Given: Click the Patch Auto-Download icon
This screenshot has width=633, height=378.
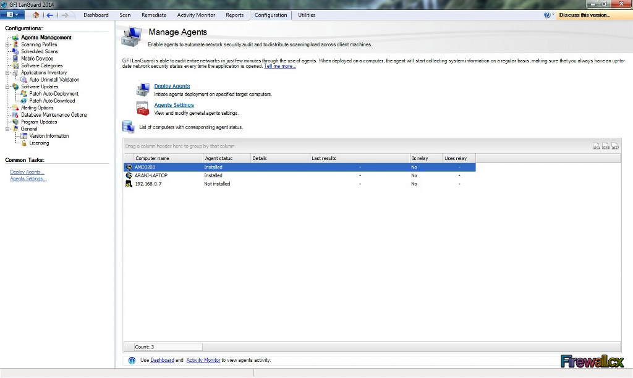Looking at the screenshot, I should click(24, 101).
